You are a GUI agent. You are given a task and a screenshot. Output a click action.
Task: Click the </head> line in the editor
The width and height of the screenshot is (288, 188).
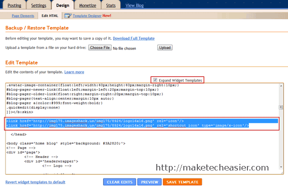(x=19, y=134)
